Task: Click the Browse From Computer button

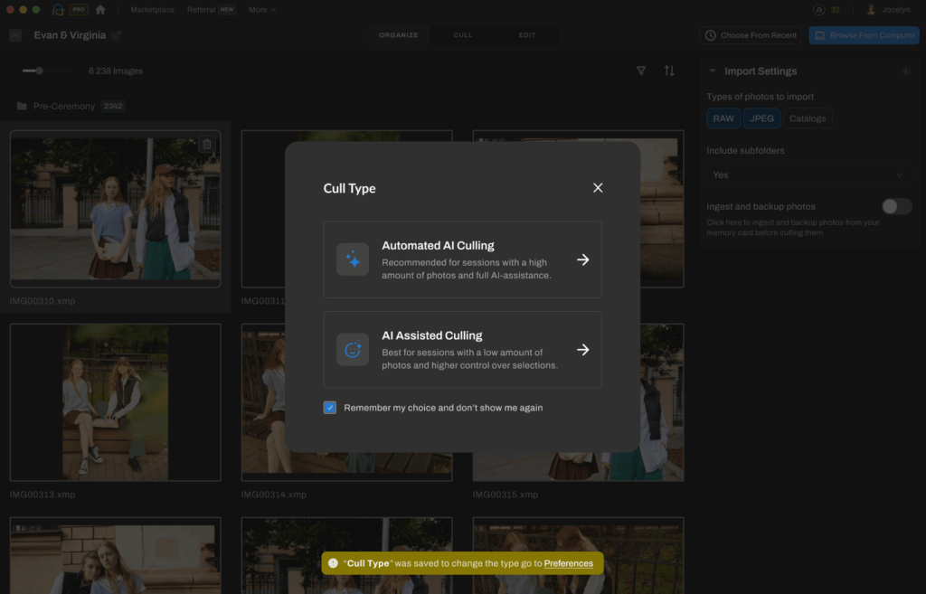Action: [x=863, y=34]
